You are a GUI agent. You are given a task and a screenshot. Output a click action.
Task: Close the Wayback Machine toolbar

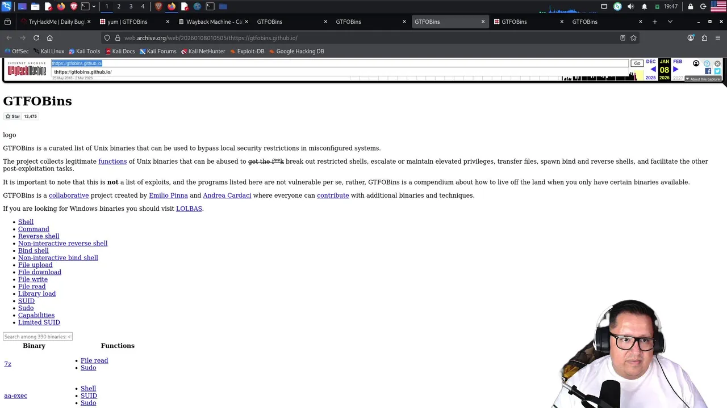(x=717, y=63)
